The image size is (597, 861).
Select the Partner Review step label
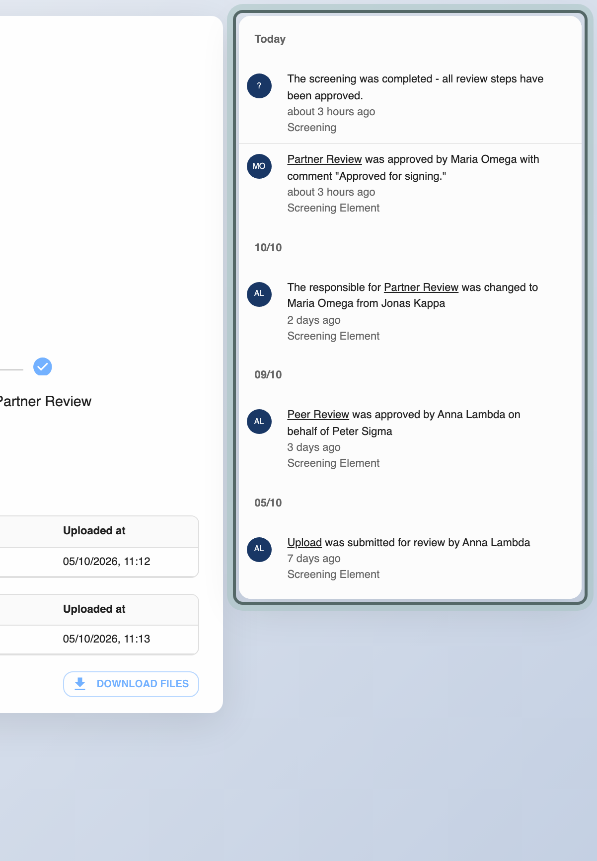coord(45,401)
